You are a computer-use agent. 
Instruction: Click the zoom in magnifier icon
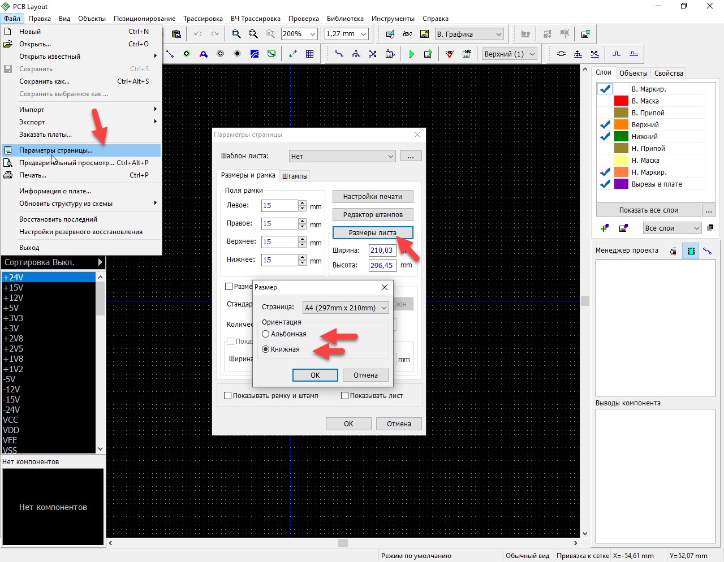point(236,34)
